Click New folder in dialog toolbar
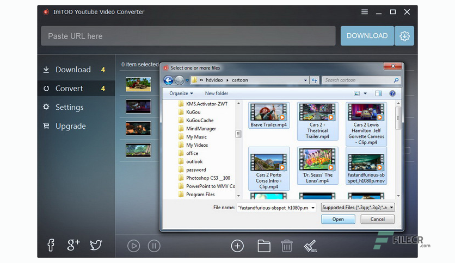This screenshot has height=263, width=455. (x=217, y=93)
